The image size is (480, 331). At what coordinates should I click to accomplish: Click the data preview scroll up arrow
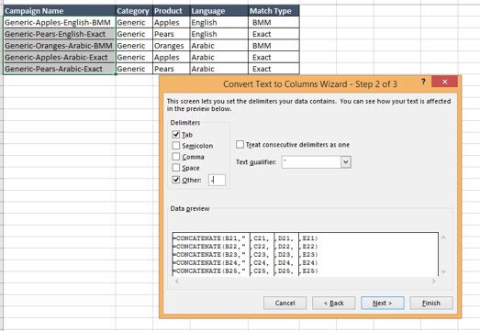(x=443, y=237)
